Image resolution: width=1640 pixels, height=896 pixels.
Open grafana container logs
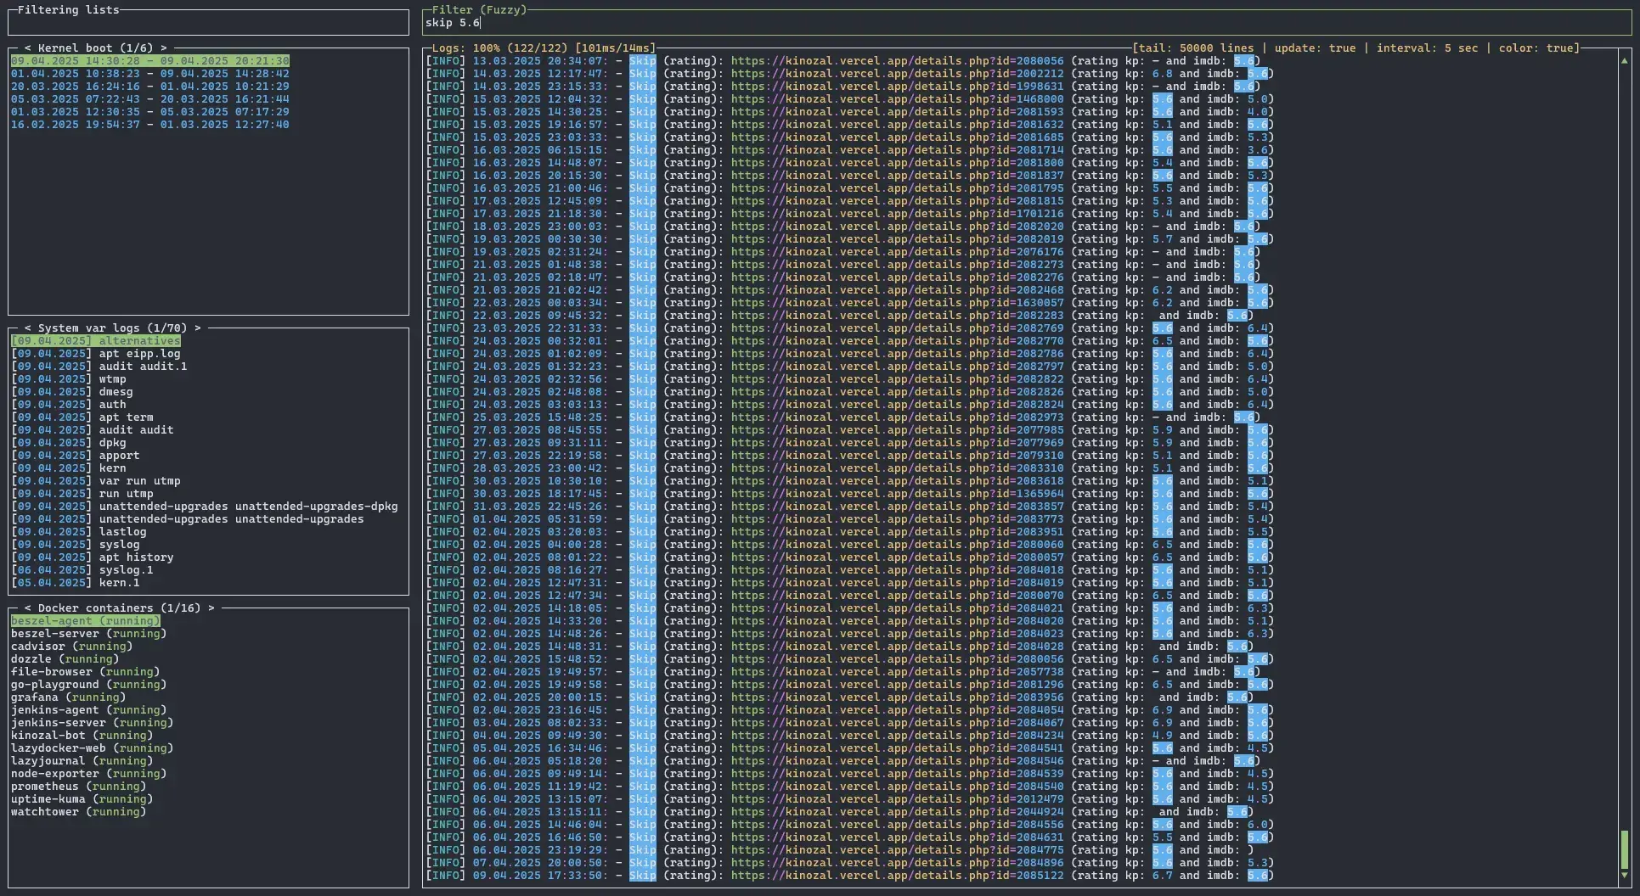point(69,697)
